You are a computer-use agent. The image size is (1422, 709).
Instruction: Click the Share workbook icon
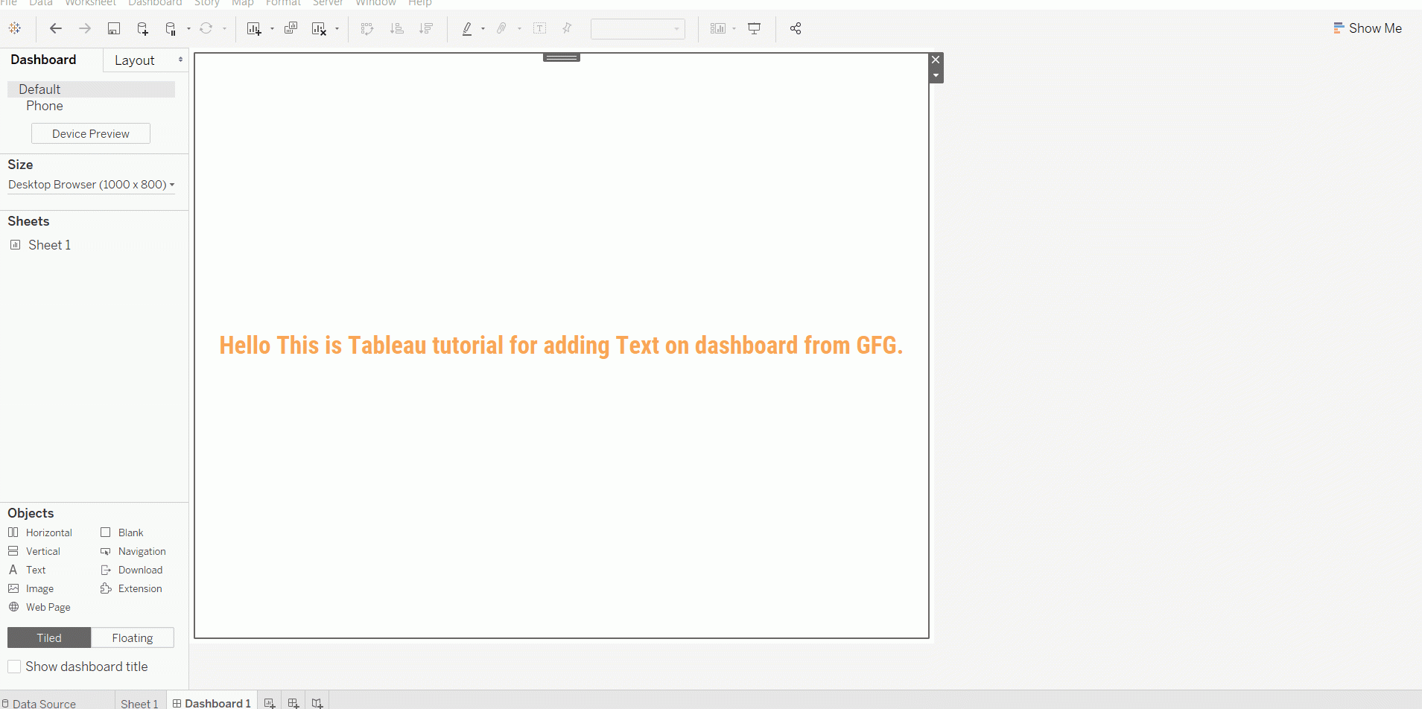(x=796, y=28)
